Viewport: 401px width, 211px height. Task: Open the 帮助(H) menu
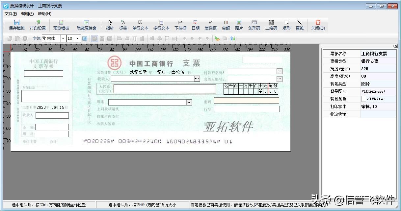pos(44,14)
